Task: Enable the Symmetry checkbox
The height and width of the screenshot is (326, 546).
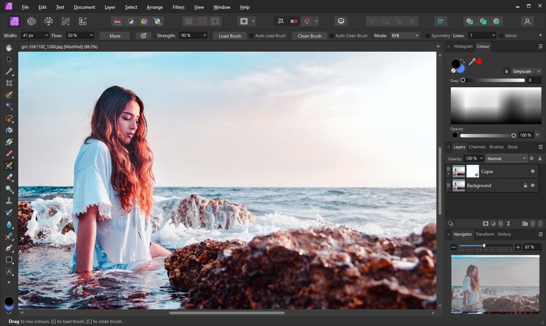Action: coord(428,36)
